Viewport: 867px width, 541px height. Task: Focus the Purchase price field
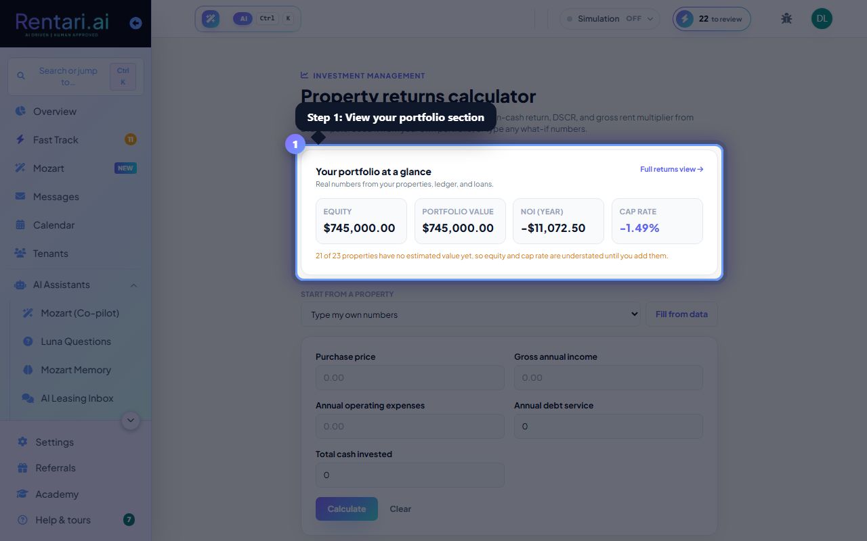pos(410,378)
